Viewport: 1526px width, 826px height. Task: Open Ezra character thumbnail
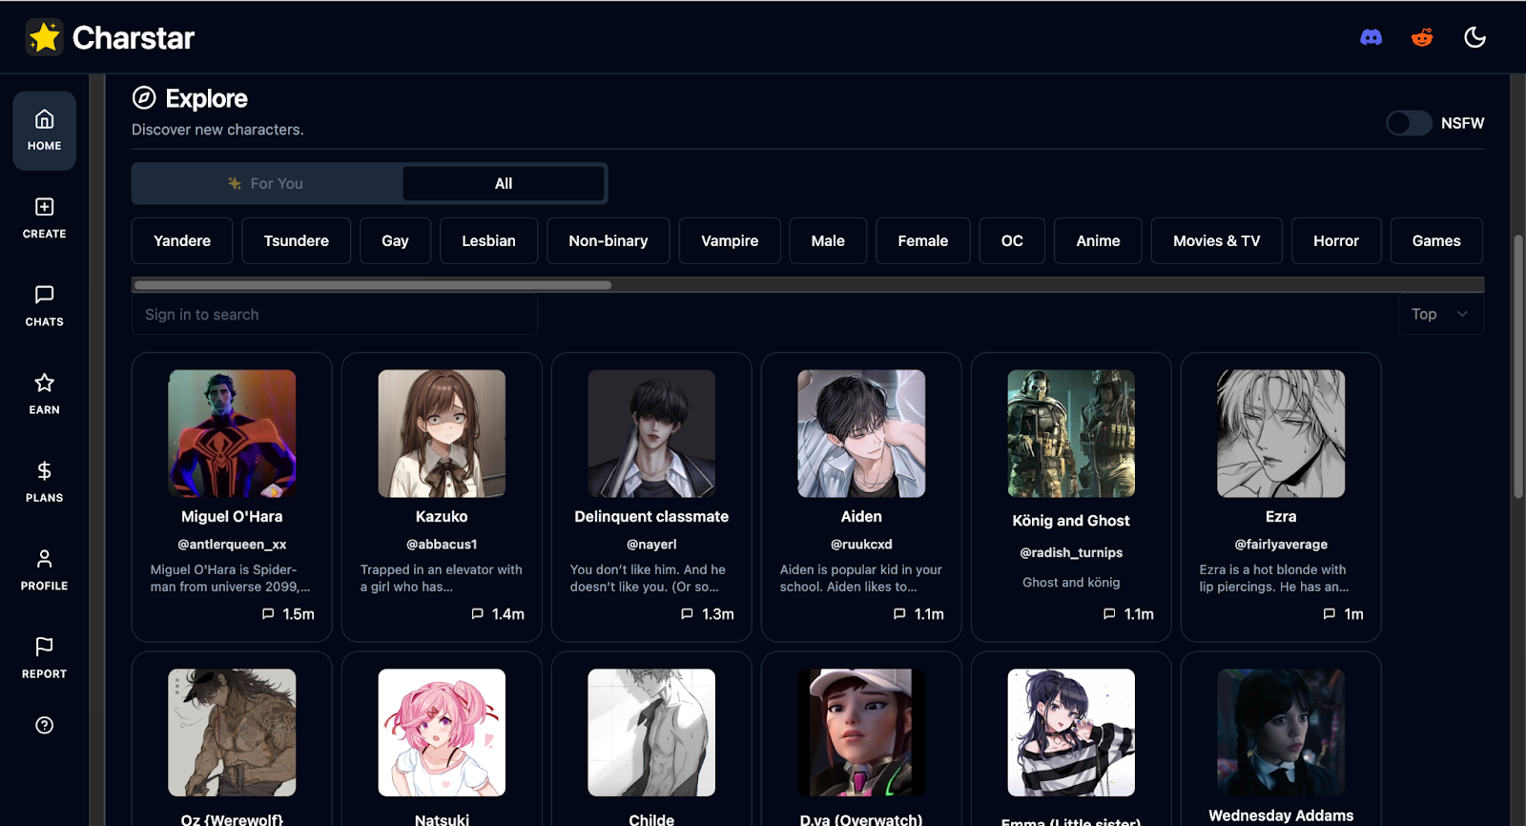click(x=1281, y=433)
